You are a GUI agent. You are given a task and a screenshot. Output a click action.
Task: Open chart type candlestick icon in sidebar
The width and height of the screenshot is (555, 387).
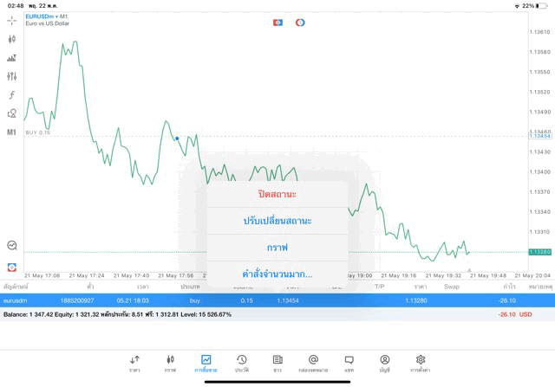coord(12,39)
